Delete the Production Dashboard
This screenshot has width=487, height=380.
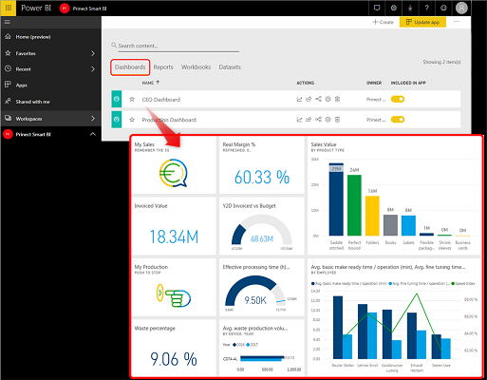click(337, 120)
